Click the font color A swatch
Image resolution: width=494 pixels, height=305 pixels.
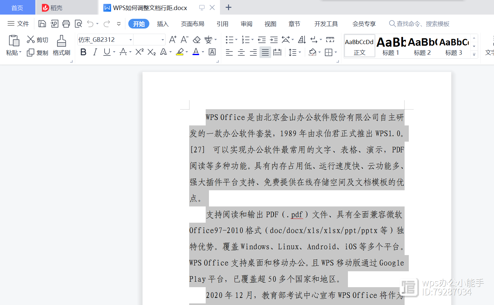(196, 52)
